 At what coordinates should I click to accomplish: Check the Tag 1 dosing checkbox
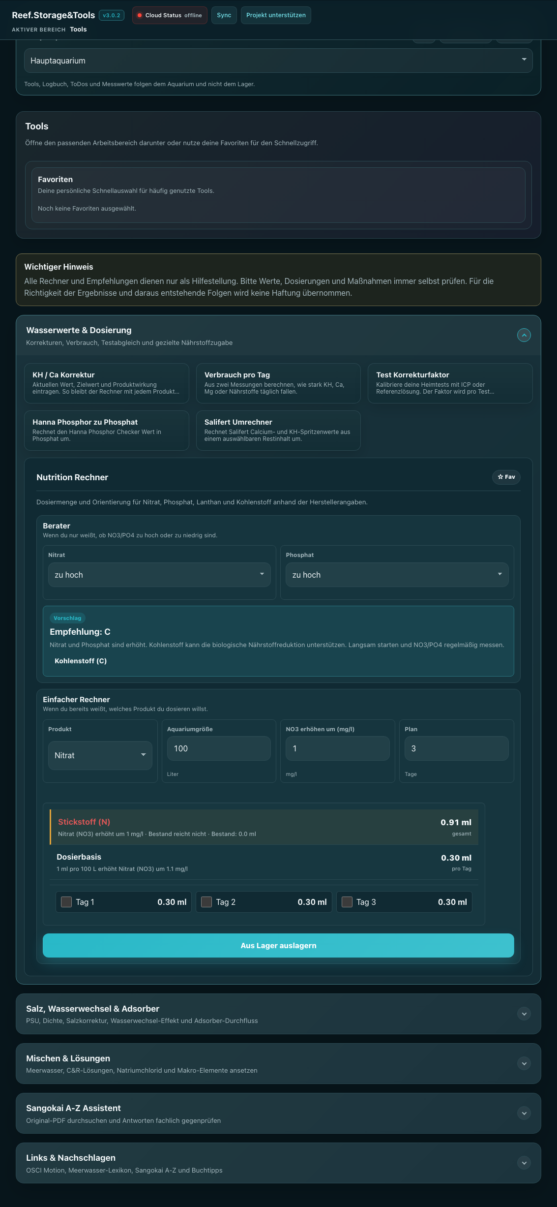pos(66,902)
